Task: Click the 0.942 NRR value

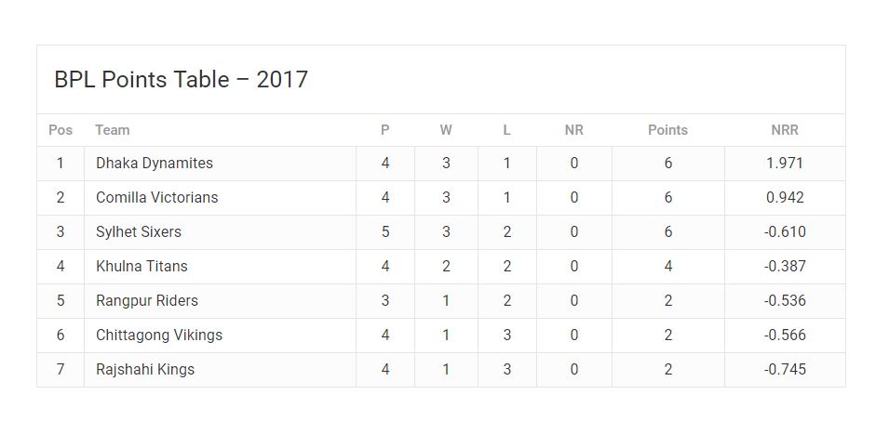Action: tap(785, 197)
